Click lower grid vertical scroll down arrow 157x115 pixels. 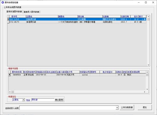(x=147, y=89)
